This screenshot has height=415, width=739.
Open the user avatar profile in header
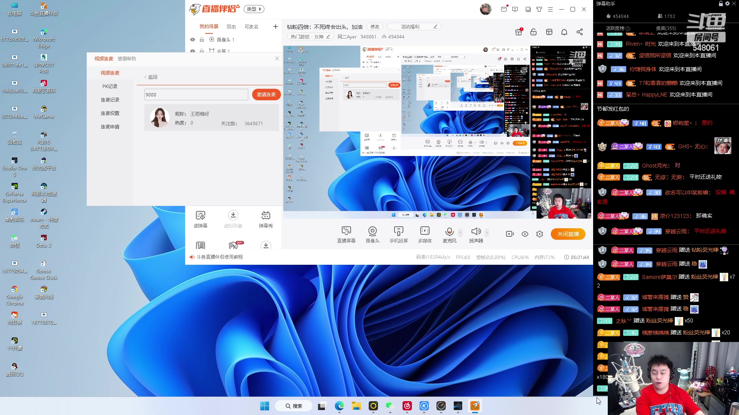486,9
